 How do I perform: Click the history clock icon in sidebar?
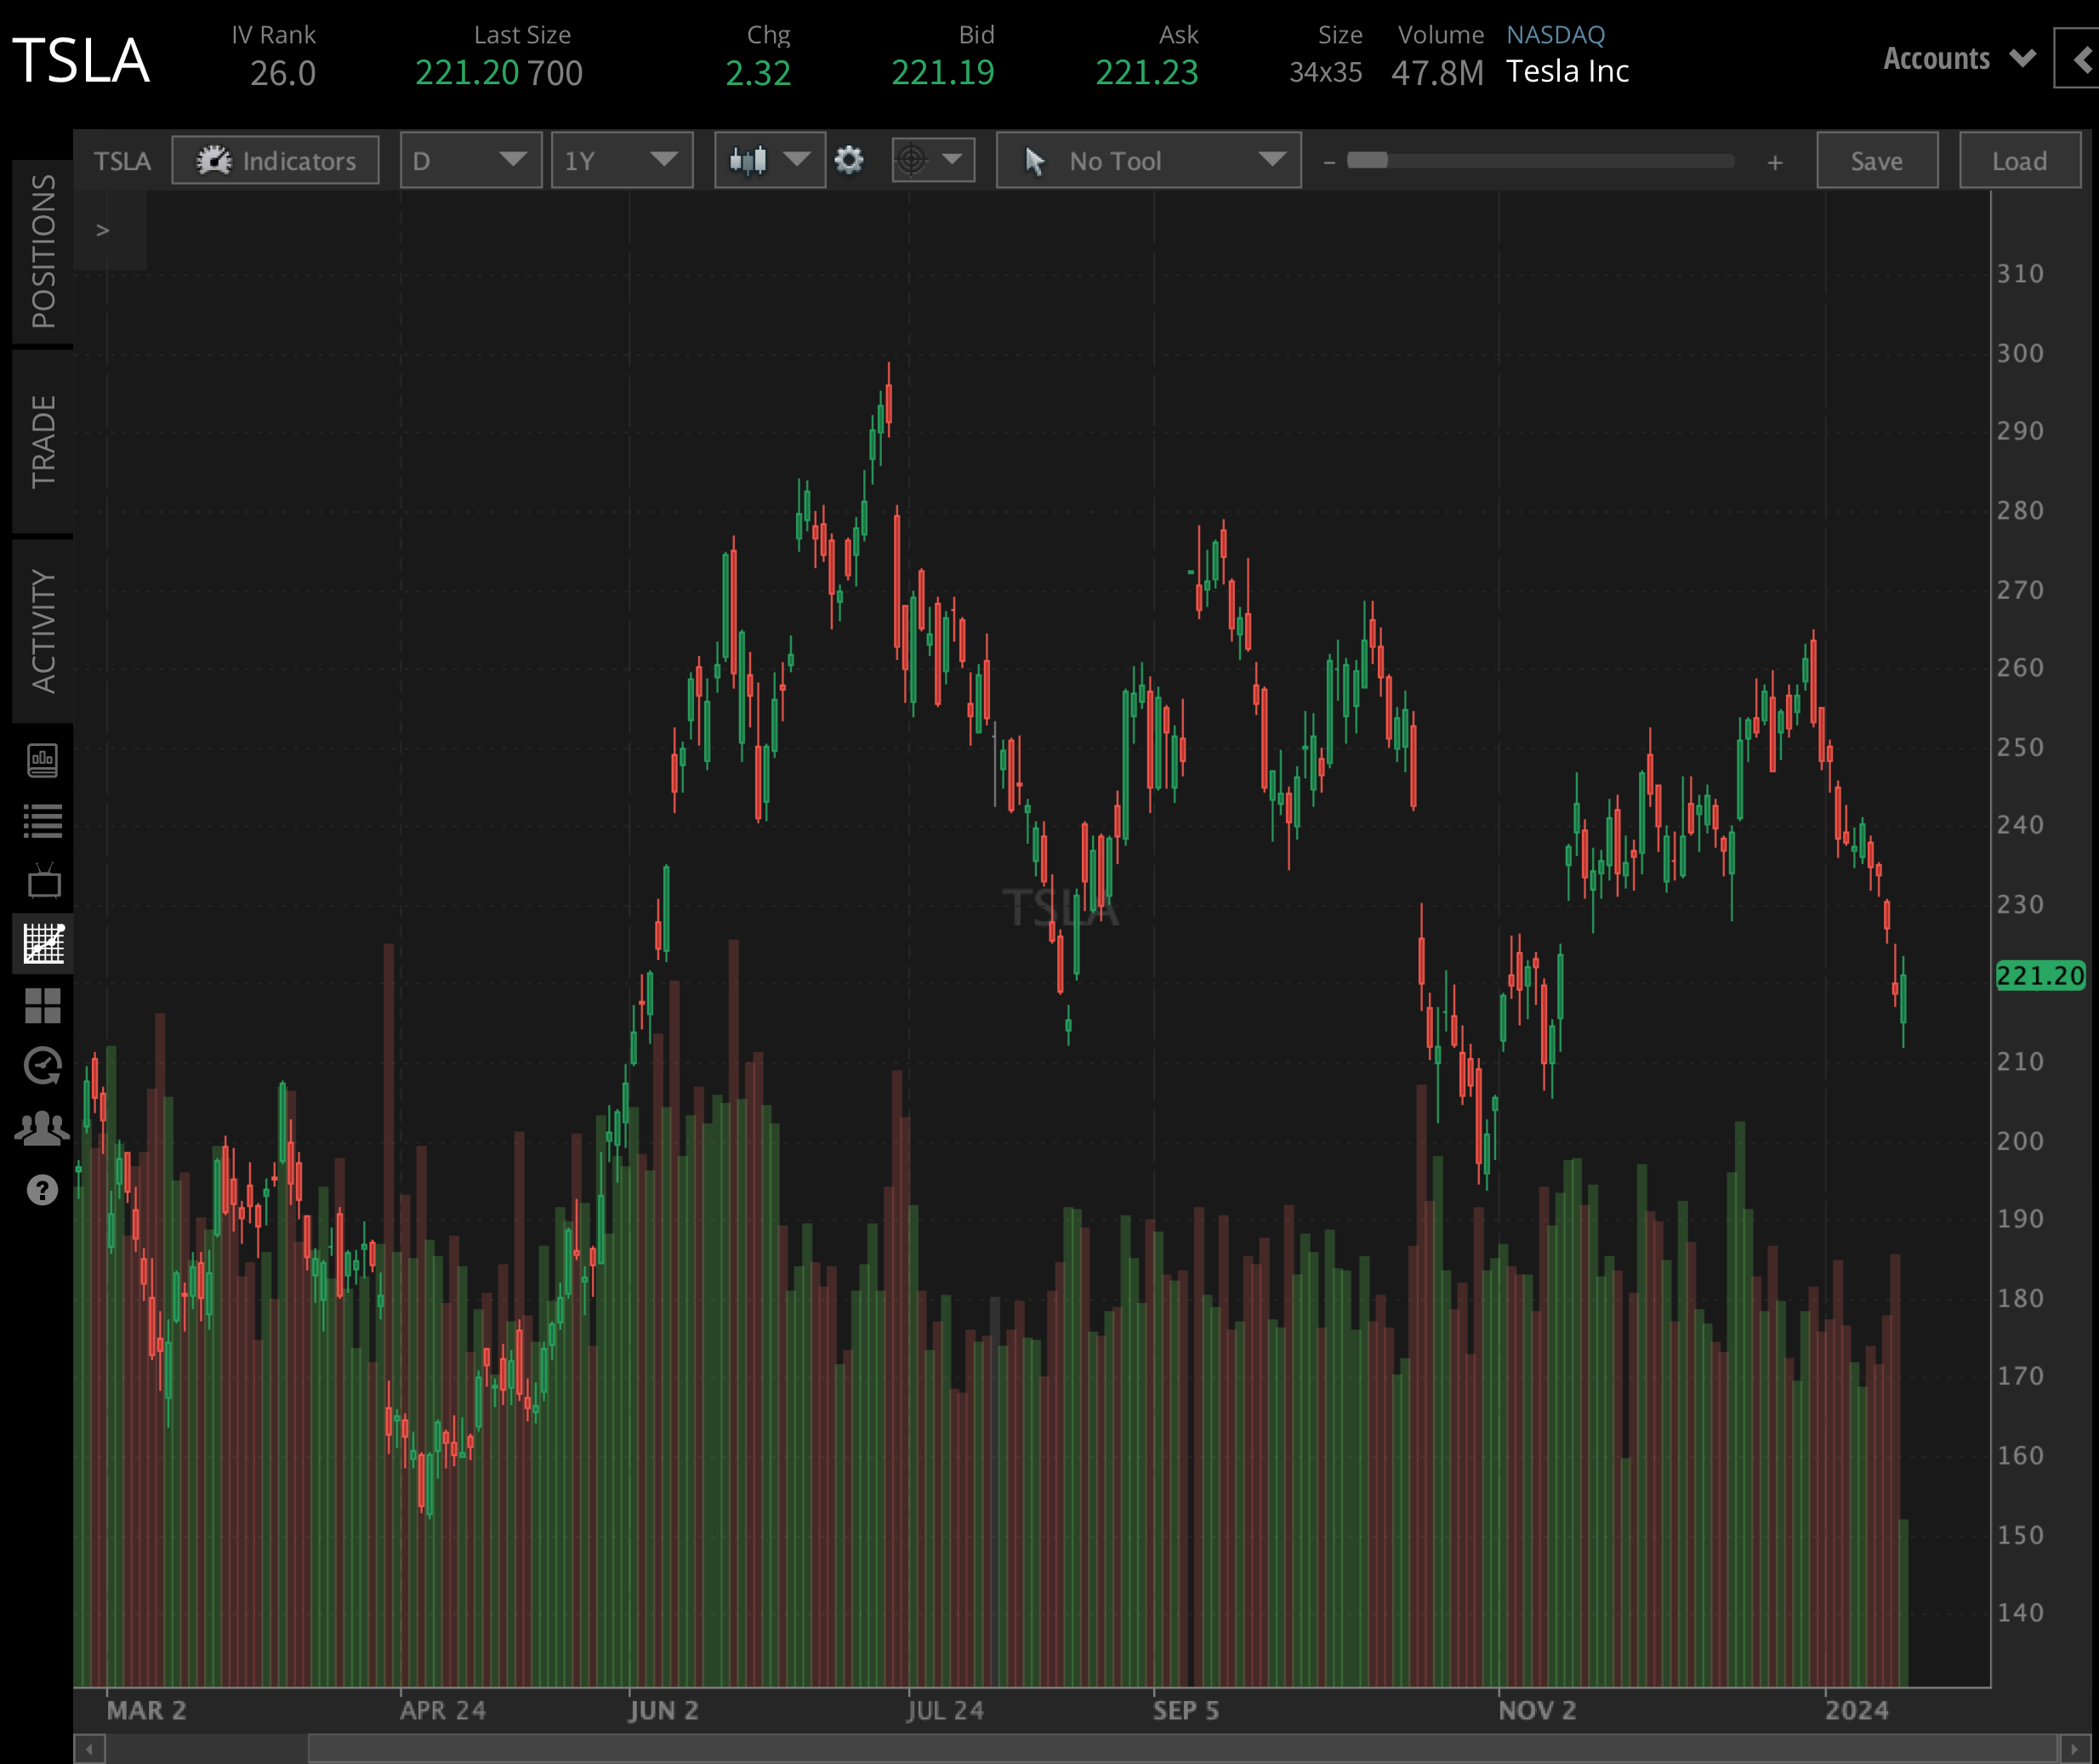(41, 1066)
